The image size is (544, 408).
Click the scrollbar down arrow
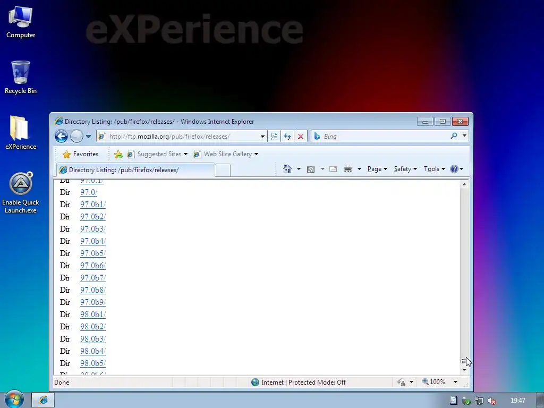(x=464, y=370)
